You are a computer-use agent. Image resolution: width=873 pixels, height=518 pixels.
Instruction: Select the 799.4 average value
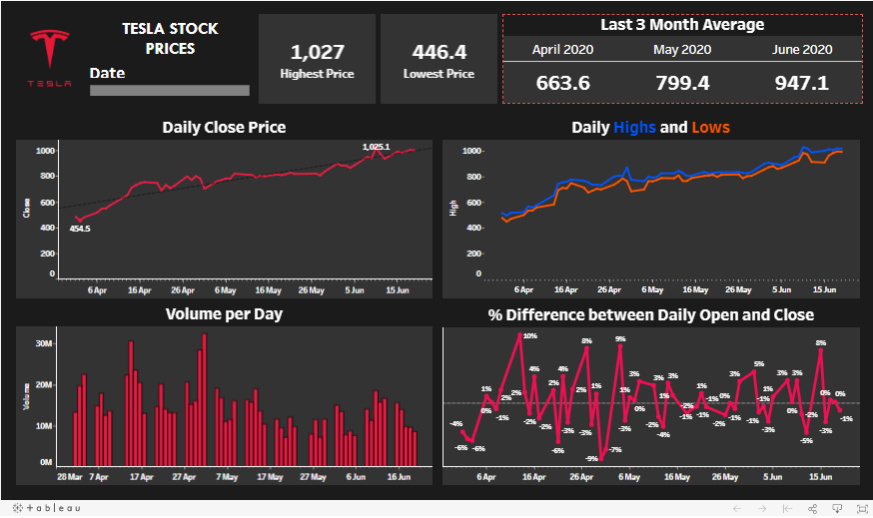(x=682, y=83)
